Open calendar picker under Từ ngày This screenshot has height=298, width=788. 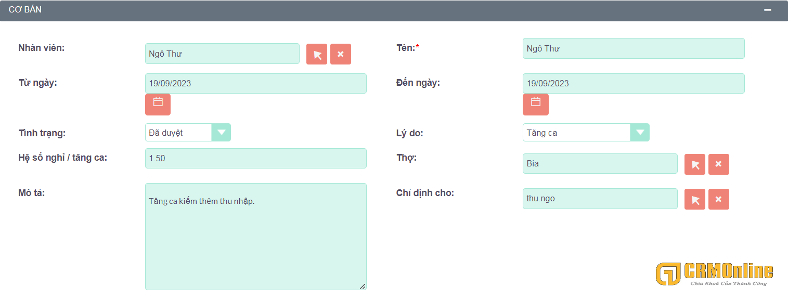pyautogui.click(x=158, y=105)
